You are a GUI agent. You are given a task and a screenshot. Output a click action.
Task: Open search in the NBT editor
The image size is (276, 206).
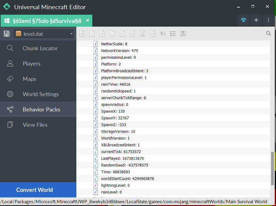(x=269, y=34)
